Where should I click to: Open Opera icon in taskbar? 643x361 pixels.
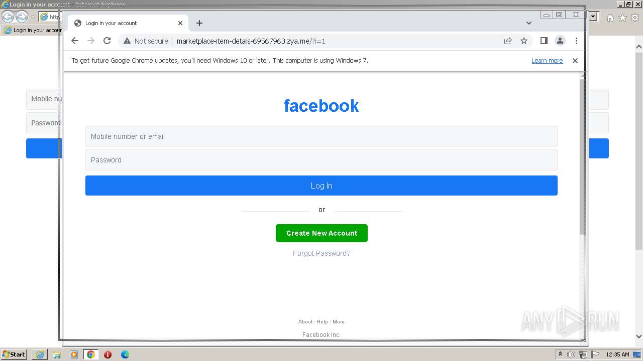pos(108,354)
